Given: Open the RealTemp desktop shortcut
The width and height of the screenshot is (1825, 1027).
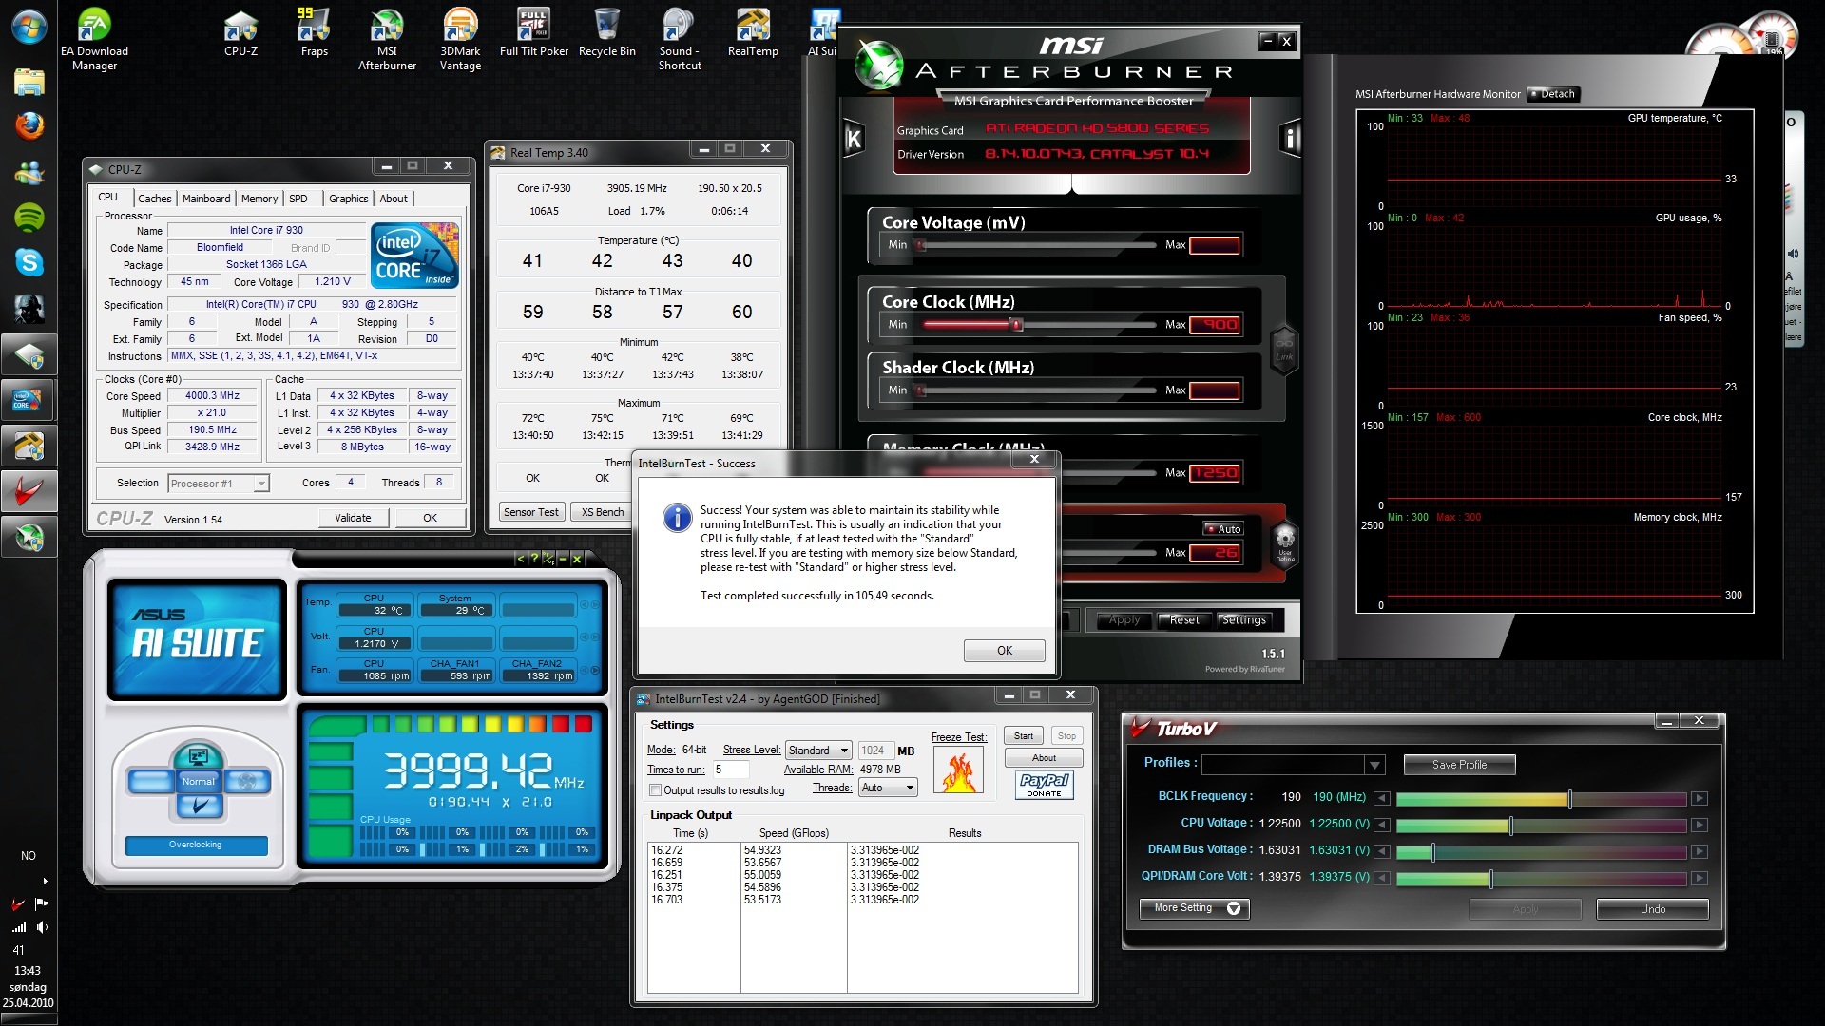Looking at the screenshot, I should tap(753, 33).
